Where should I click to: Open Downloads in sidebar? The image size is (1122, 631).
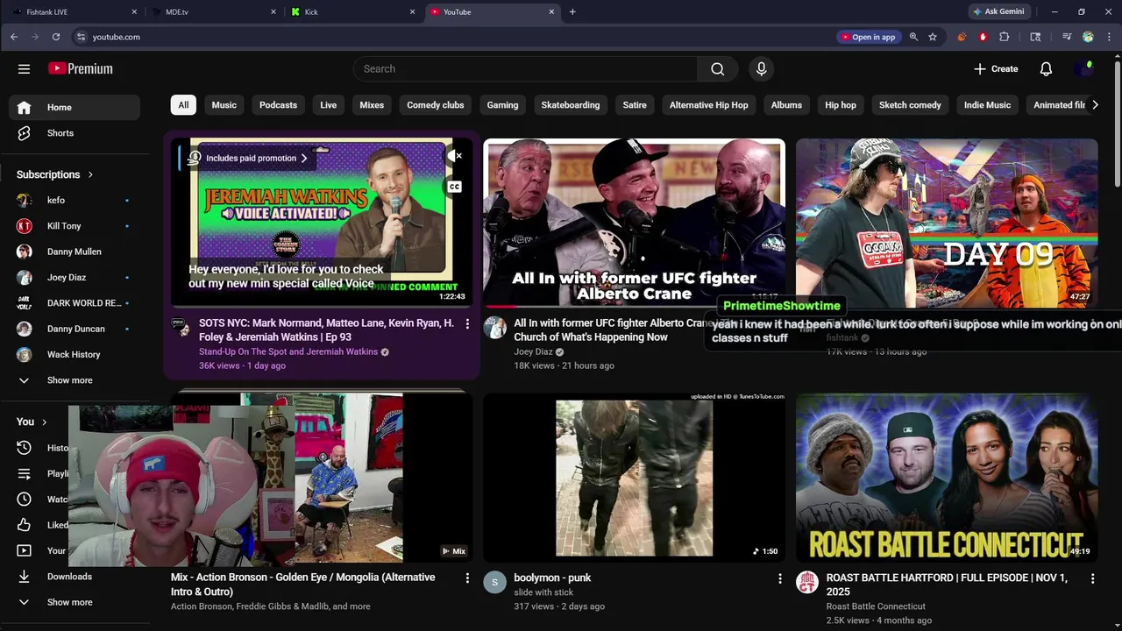[75, 577]
